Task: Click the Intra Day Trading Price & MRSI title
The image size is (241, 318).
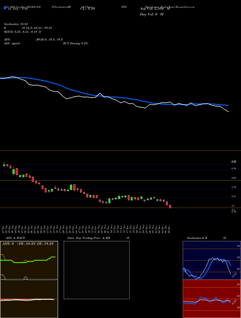Action: click(x=98, y=238)
